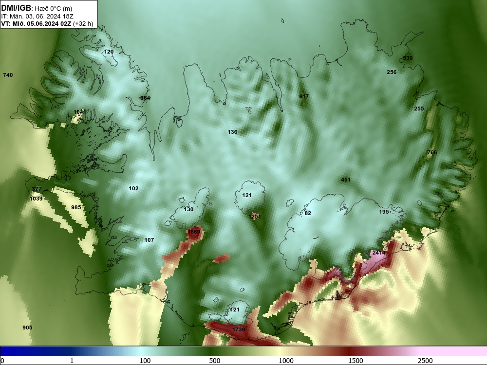Click the 1 tick on the color scale
Viewport: 487px width, 365px height.
(72, 361)
